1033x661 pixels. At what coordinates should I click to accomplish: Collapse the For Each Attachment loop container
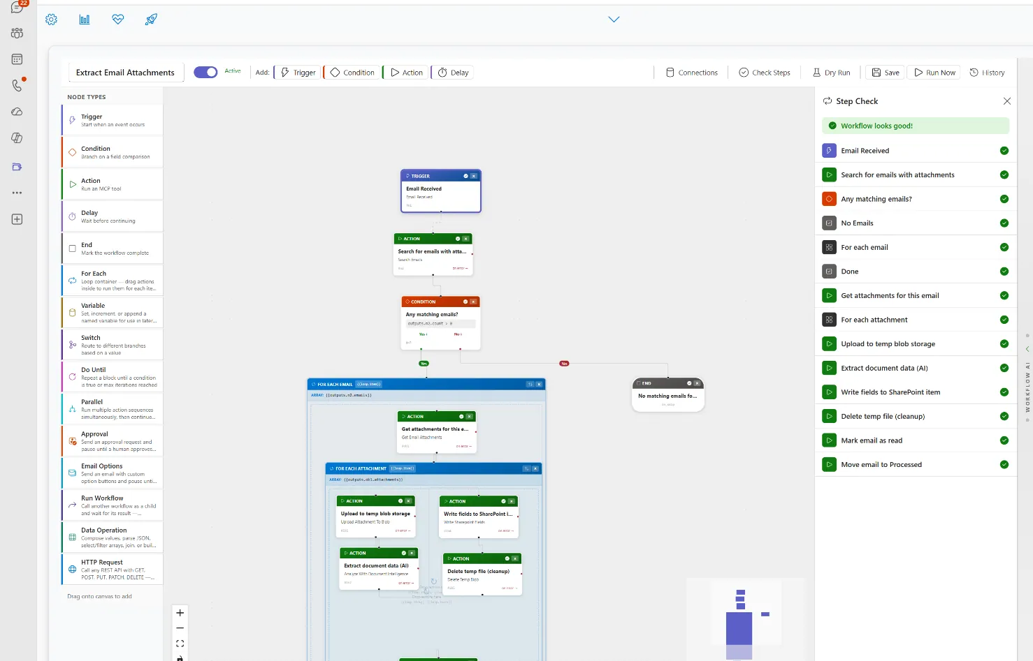click(527, 468)
